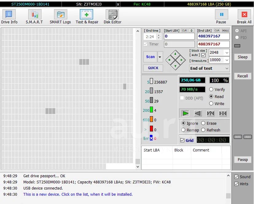
Task: Click the down arrow of the navigation diamond
Action: click(175, 66)
